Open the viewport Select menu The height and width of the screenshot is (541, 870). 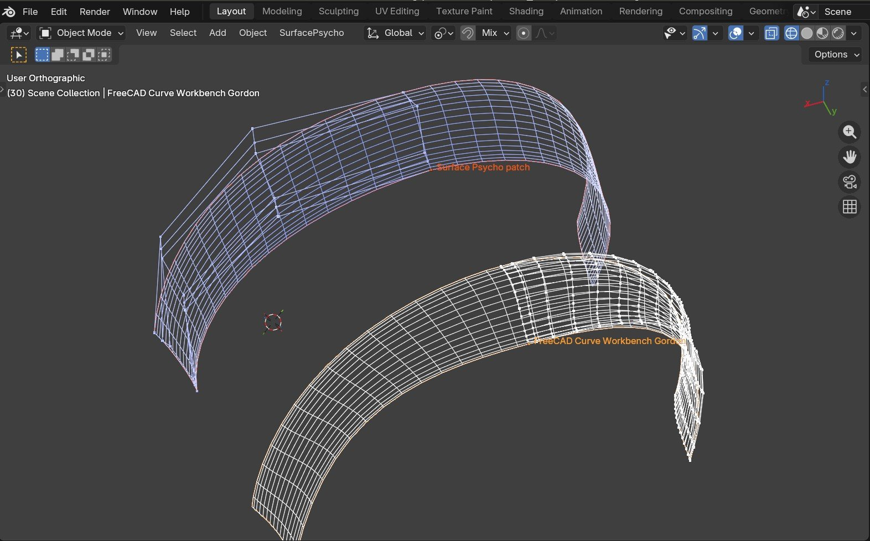[x=183, y=33]
